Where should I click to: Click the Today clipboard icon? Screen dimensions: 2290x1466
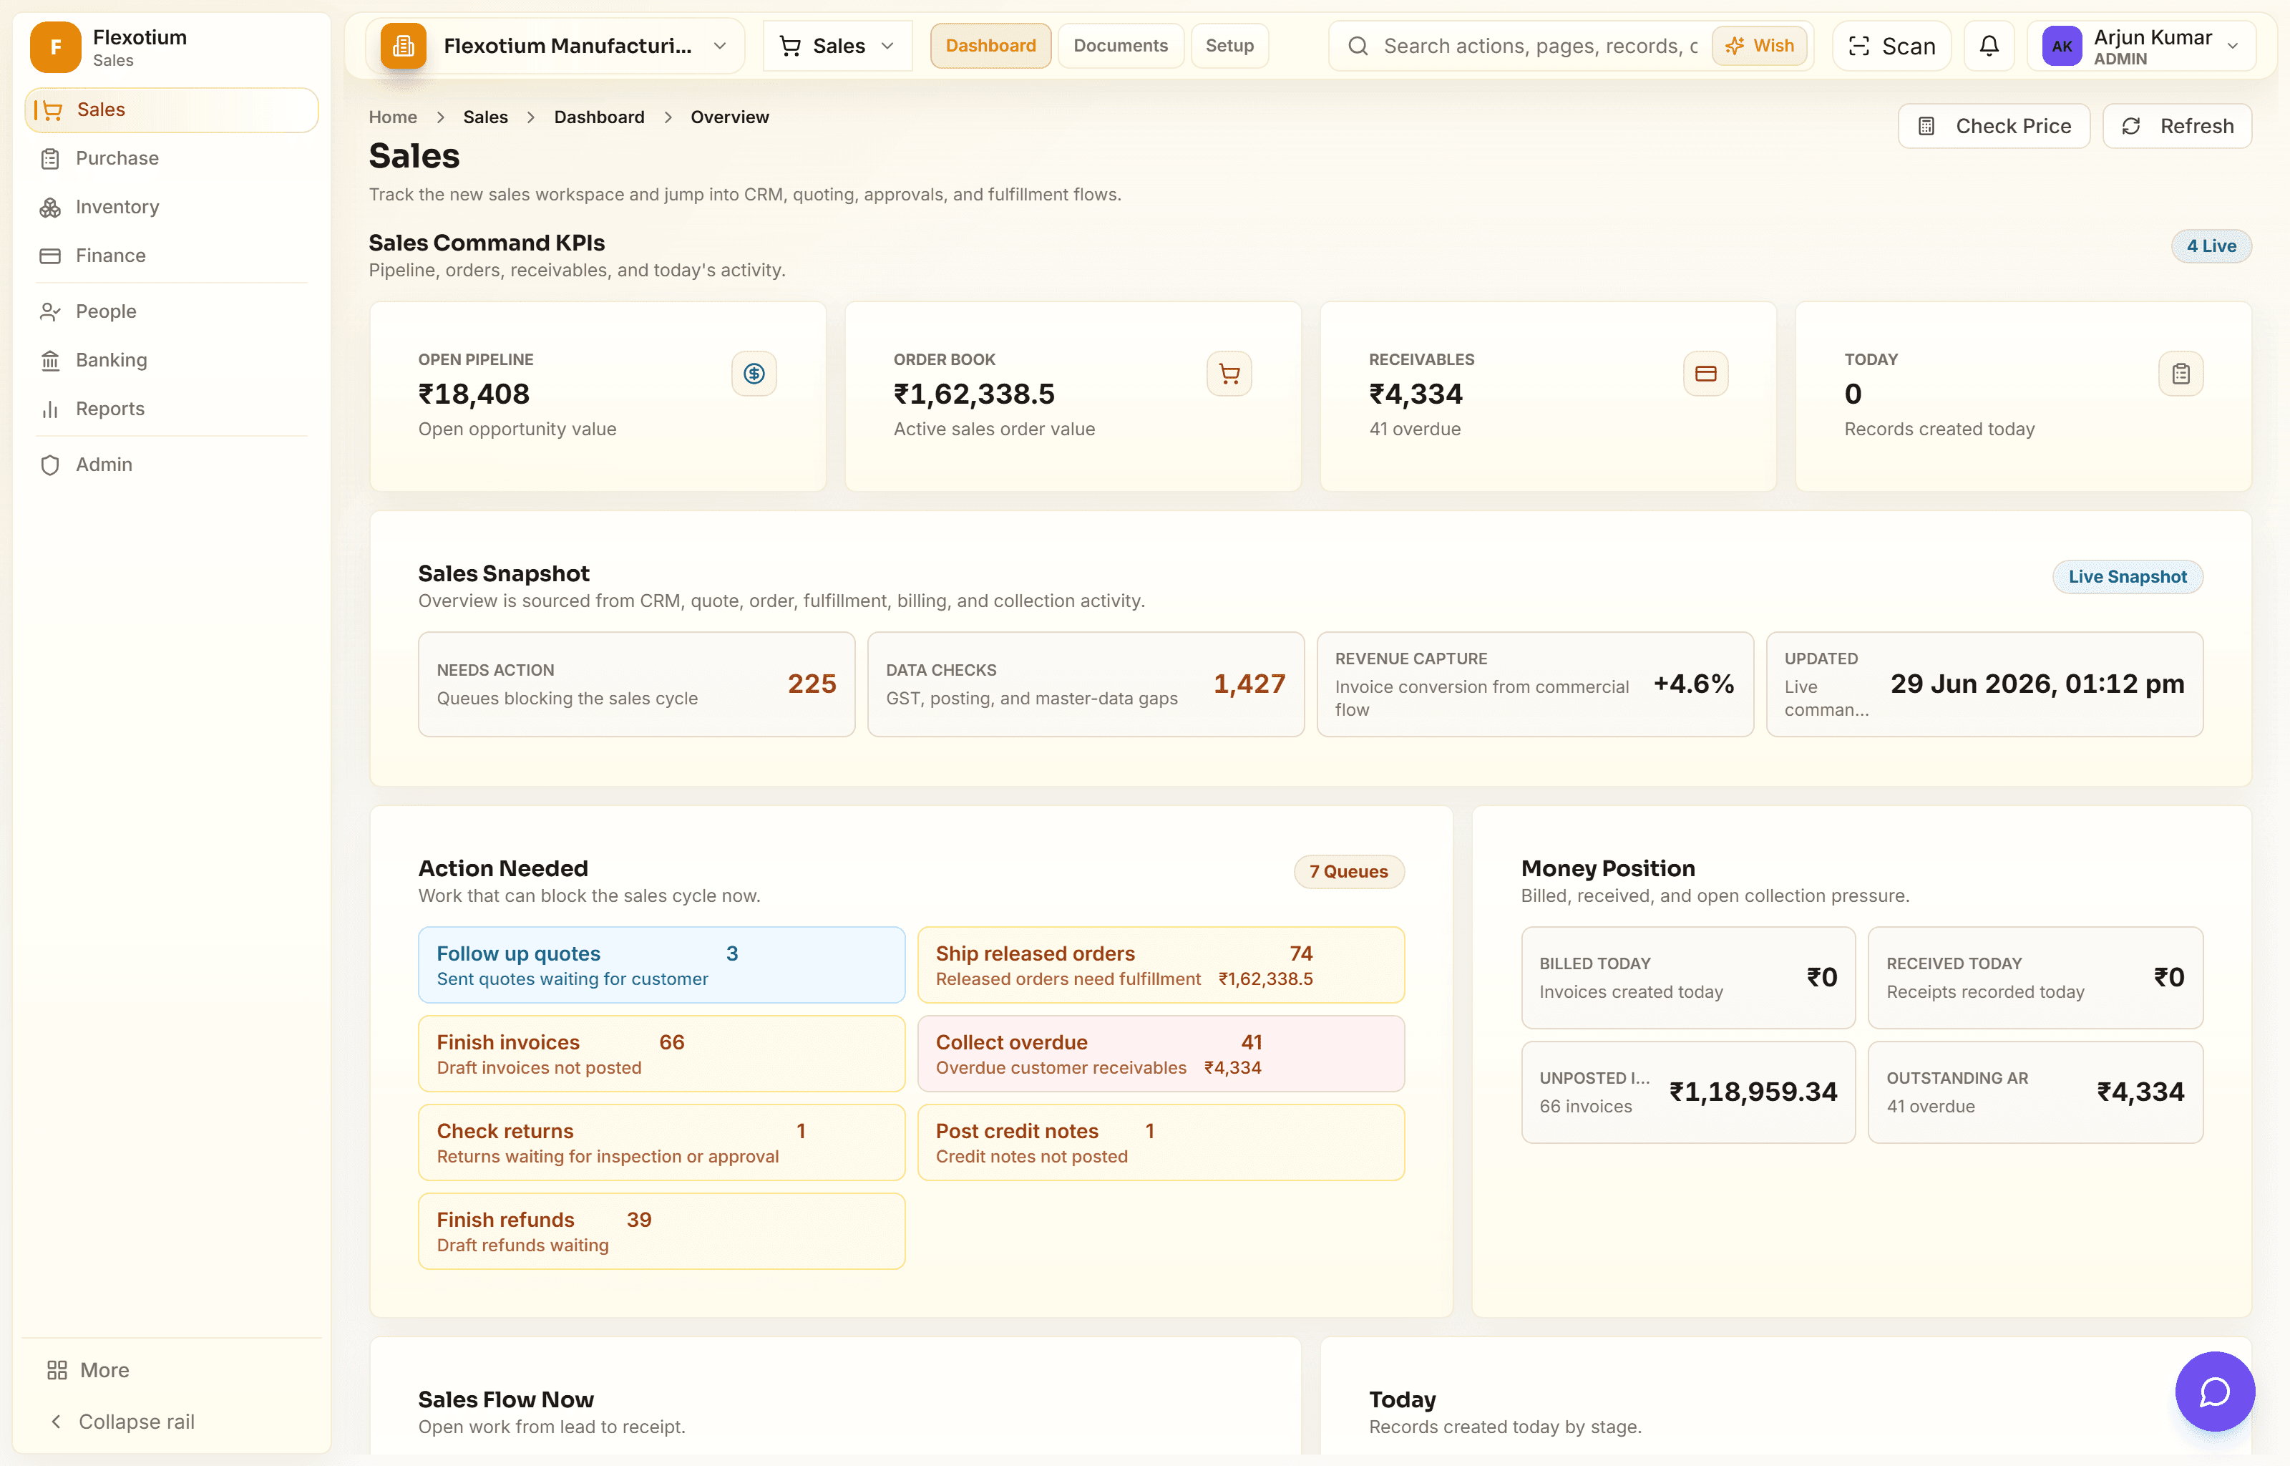pos(2181,373)
